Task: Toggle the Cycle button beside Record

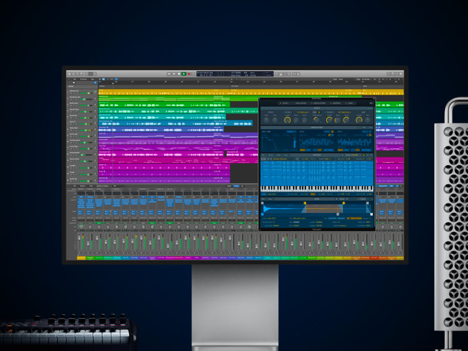Action: click(x=194, y=74)
